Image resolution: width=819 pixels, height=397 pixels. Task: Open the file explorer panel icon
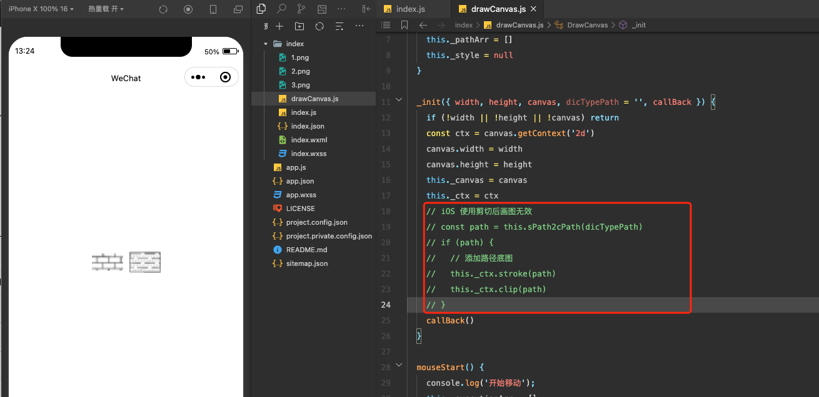261,9
